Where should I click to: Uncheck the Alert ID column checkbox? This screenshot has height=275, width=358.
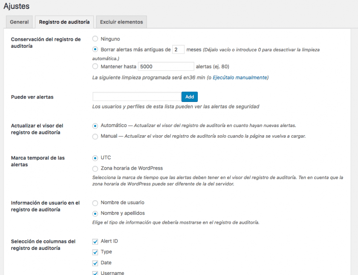tap(95, 241)
